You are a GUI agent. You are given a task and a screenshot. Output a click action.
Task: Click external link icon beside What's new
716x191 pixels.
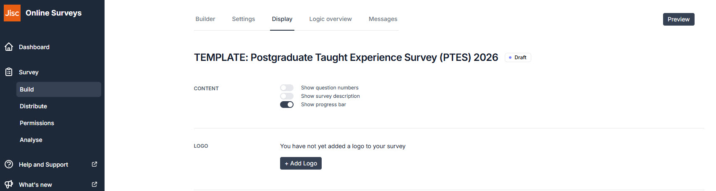click(94, 184)
